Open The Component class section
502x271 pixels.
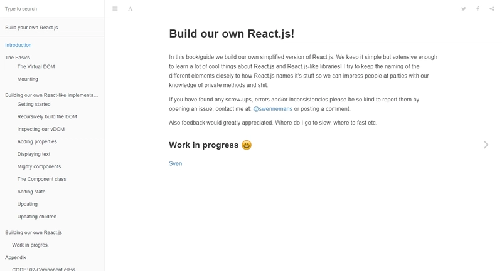click(x=41, y=179)
